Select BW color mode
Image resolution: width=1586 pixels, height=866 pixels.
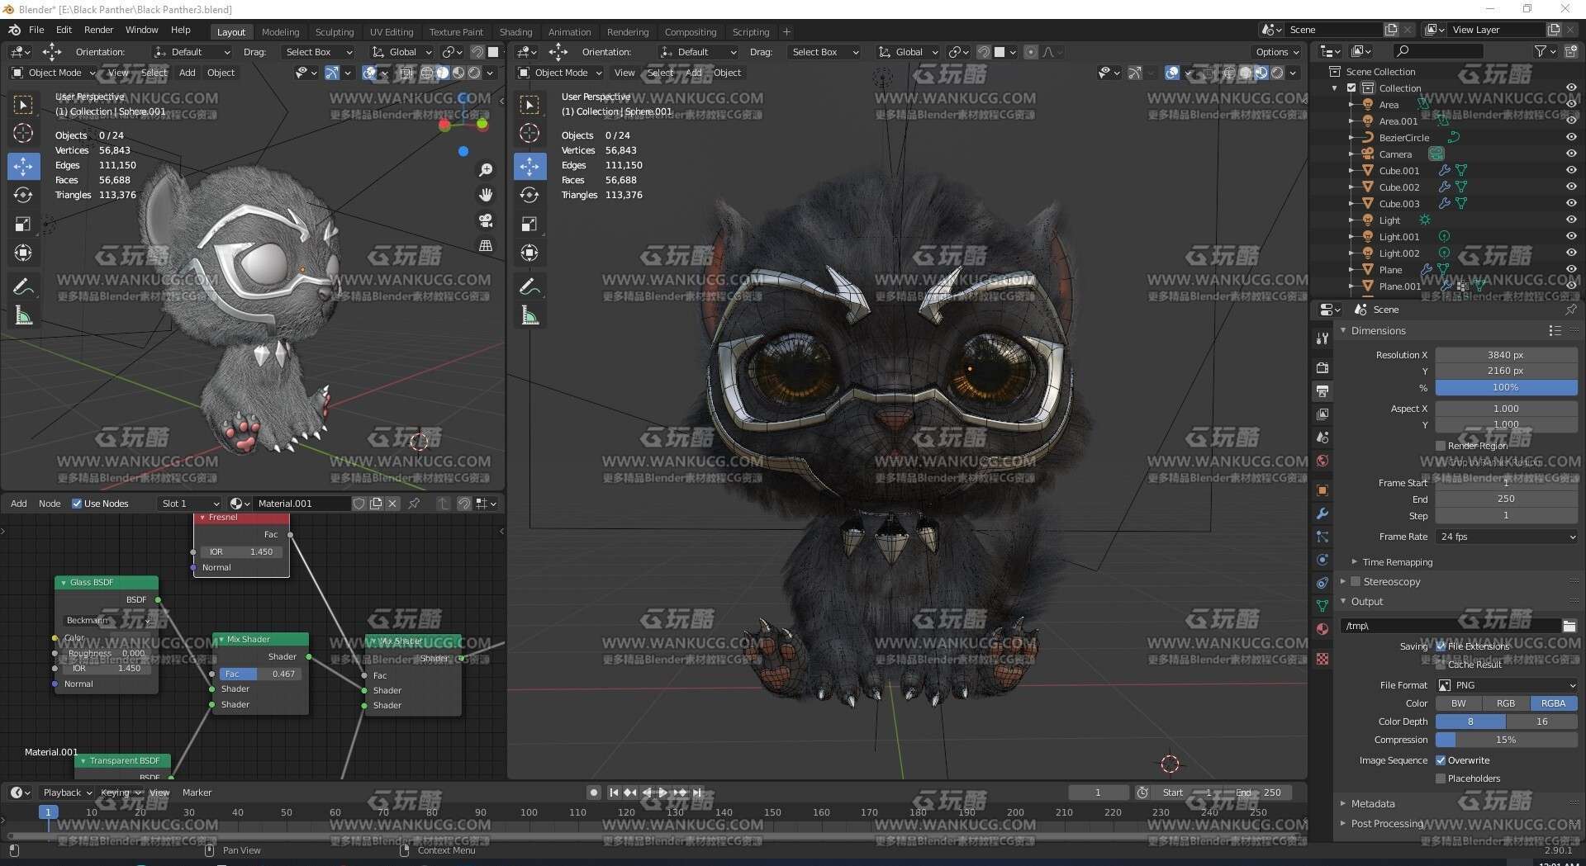click(x=1459, y=703)
